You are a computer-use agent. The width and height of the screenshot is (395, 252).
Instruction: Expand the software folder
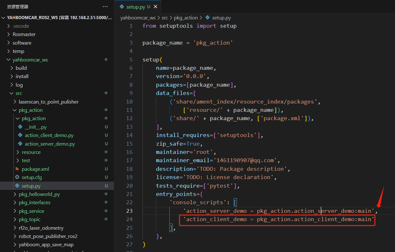coord(57,43)
